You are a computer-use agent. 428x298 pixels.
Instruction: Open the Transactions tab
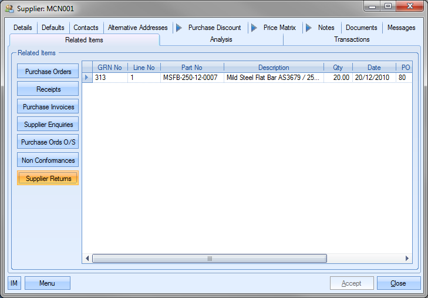coord(352,40)
